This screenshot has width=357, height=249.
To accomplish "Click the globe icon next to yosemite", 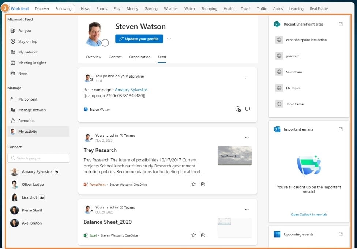I will [279, 56].
